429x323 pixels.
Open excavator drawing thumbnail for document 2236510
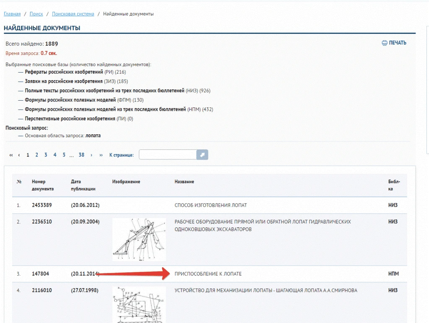pyautogui.click(x=139, y=240)
